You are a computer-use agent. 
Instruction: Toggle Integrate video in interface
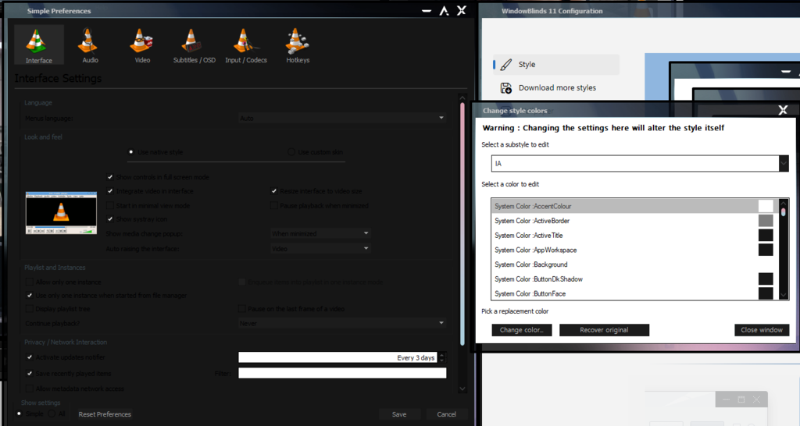click(109, 191)
